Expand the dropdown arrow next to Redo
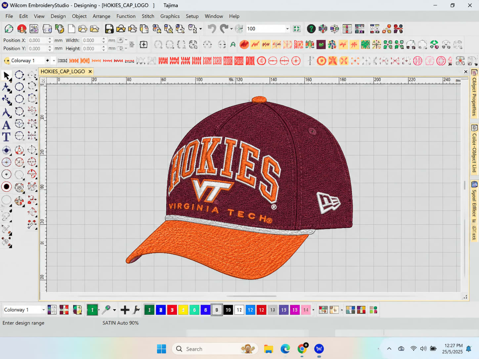479x359 pixels. [231, 29]
